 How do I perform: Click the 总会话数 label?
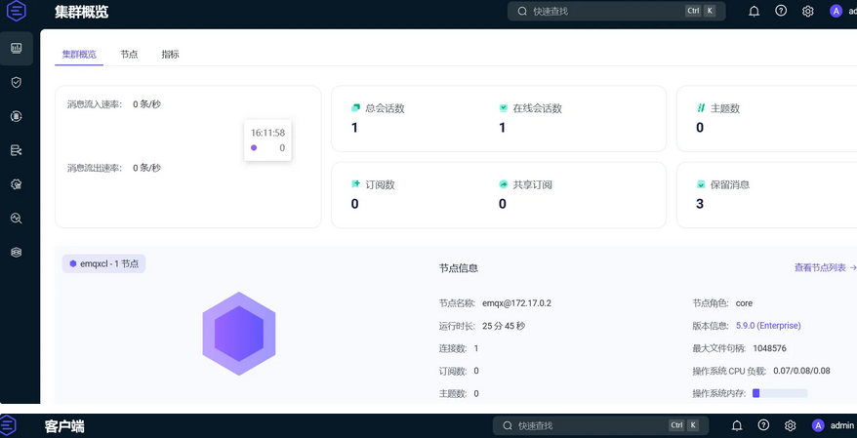385,108
